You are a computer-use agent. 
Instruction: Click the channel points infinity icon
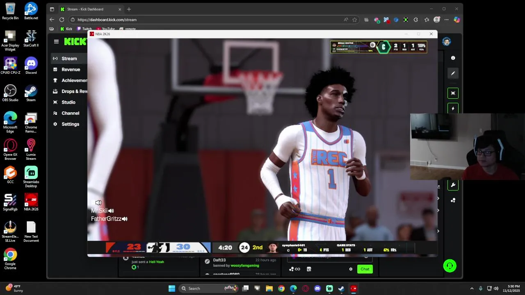pyautogui.click(x=294, y=269)
